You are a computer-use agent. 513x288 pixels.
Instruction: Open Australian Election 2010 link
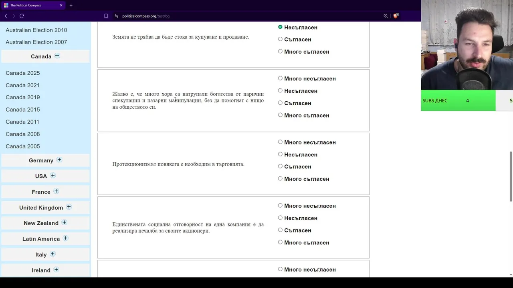pyautogui.click(x=36, y=30)
